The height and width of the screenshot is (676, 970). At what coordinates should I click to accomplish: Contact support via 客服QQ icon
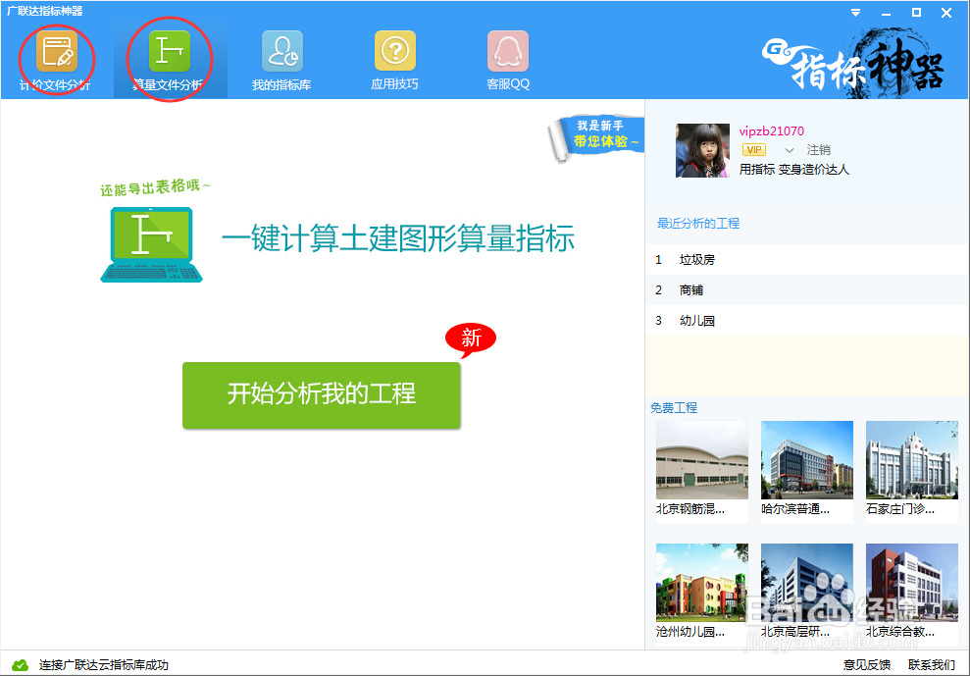click(508, 51)
